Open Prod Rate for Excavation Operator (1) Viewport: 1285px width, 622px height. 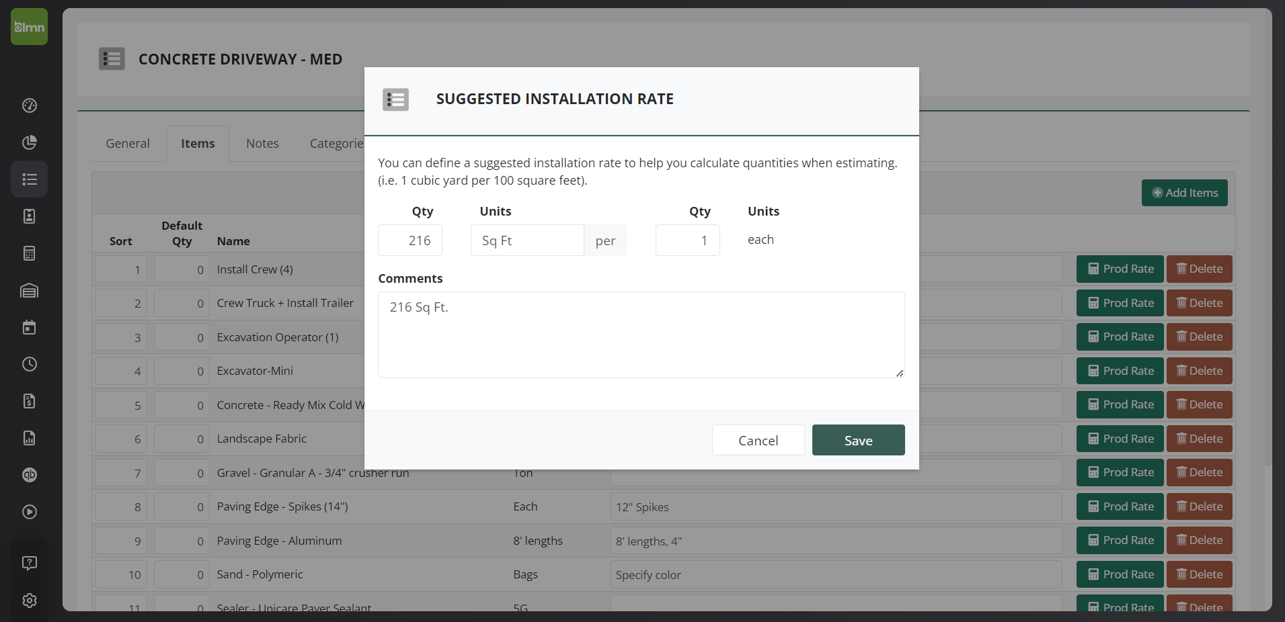[x=1120, y=337]
